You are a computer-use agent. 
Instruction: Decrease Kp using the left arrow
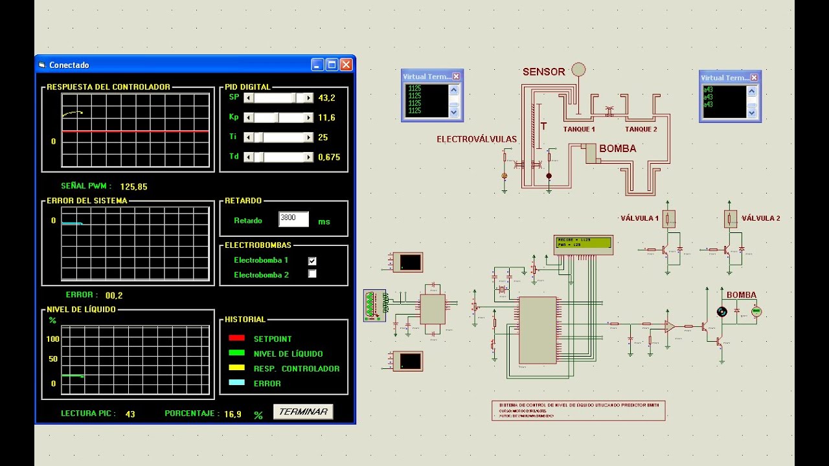(x=249, y=118)
